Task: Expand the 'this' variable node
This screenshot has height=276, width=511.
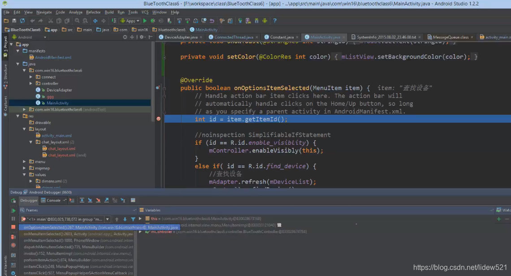Action: (x=140, y=219)
